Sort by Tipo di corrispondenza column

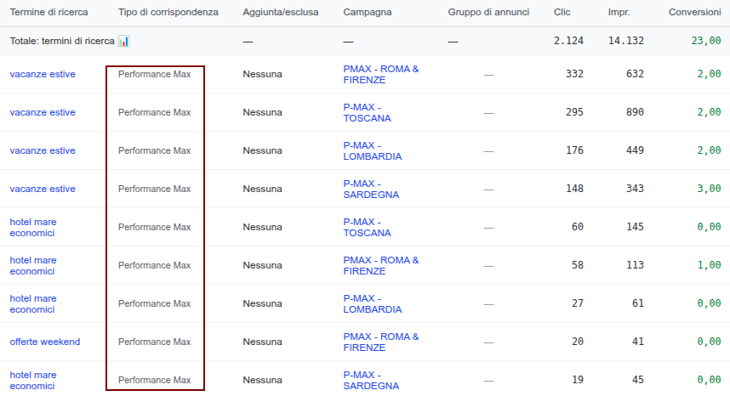pos(168,12)
